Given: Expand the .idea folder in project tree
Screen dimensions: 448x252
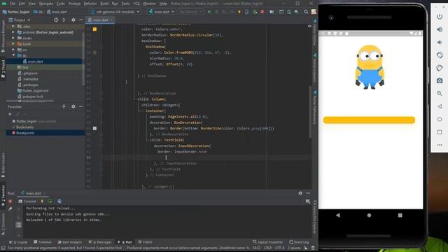Looking at the screenshot, I should point(13,27).
